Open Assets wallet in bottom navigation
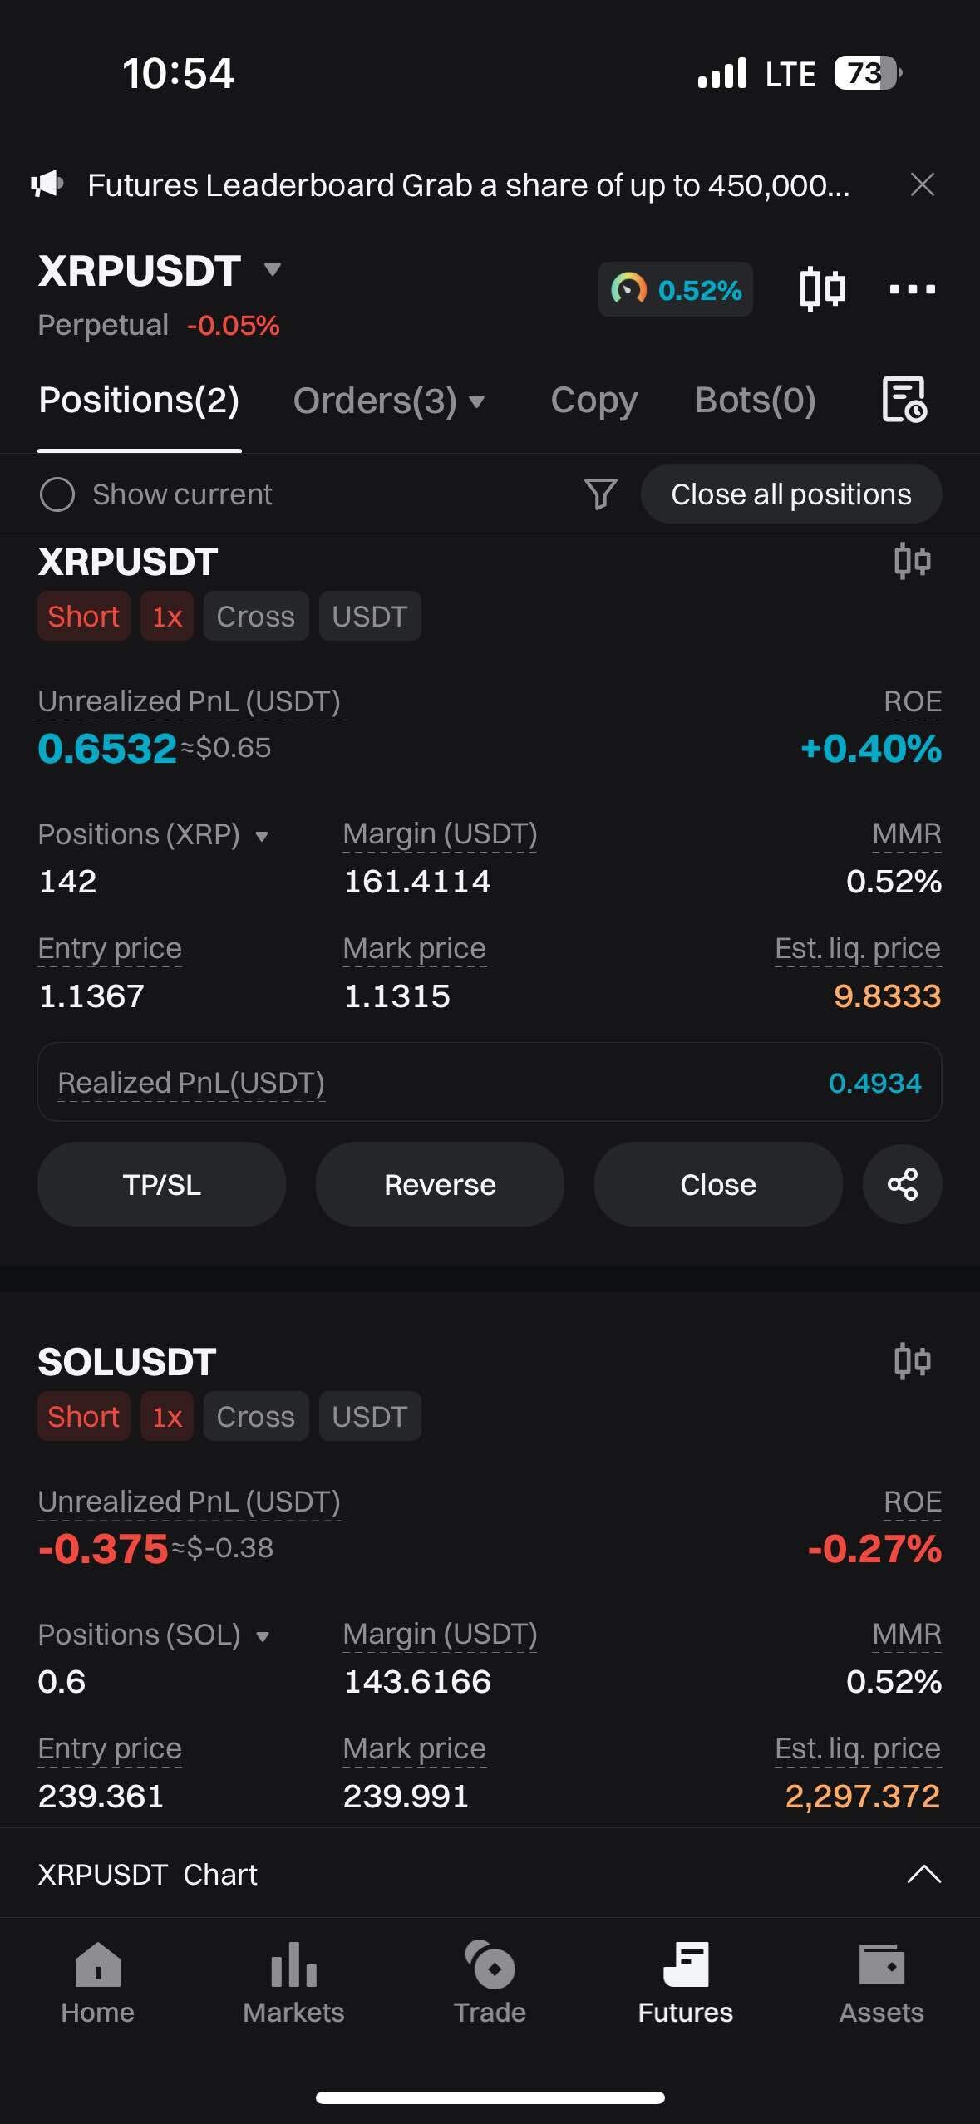 pyautogui.click(x=881, y=1984)
